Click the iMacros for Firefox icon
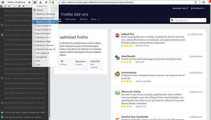 point(117,93)
